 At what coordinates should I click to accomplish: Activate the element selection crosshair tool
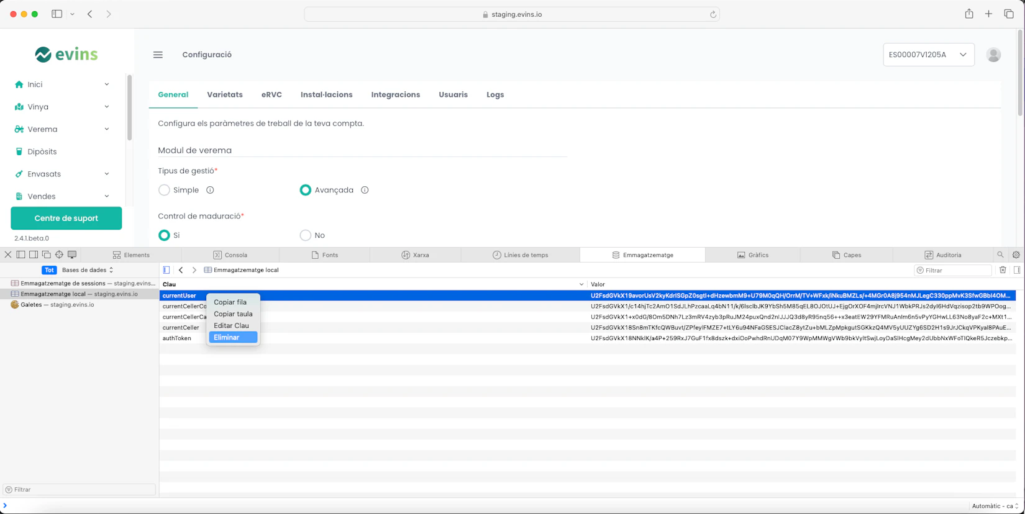(x=59, y=255)
